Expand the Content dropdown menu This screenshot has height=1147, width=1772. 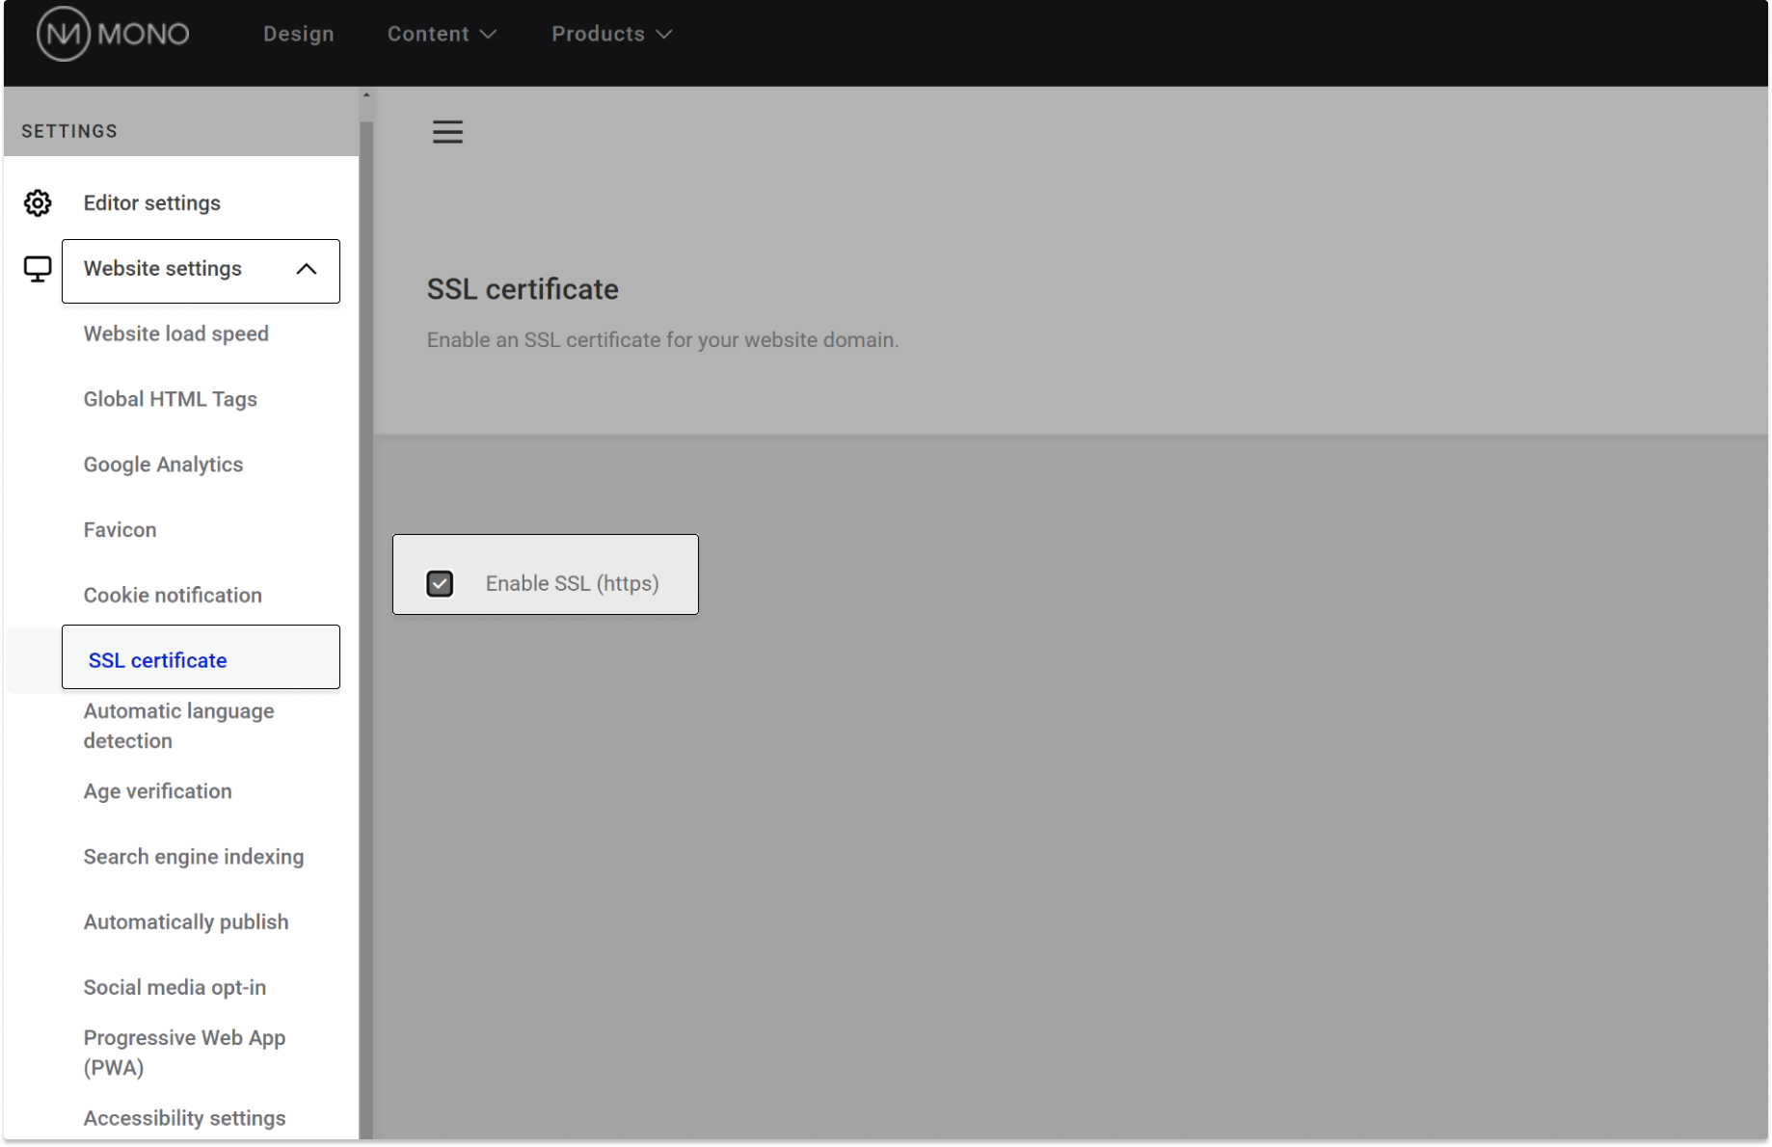[x=443, y=34]
